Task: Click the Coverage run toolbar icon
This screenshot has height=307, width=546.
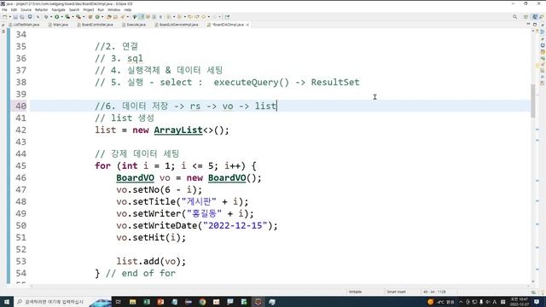Action: pos(67,17)
